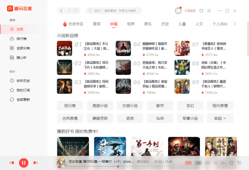Viewport: 249px width, 170px height.
Task: Open the 倍速 playback speed icon
Action: point(198,163)
